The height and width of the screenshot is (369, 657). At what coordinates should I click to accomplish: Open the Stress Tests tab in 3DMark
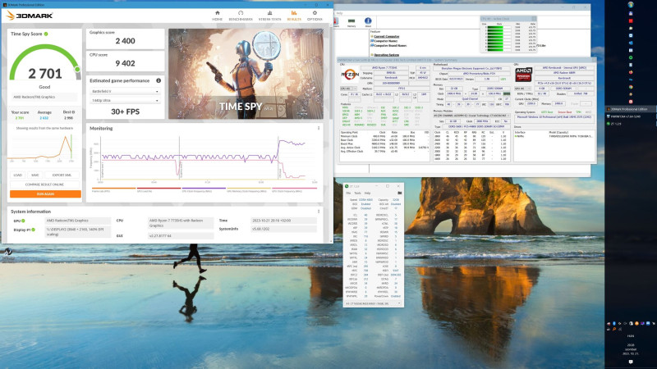(269, 16)
